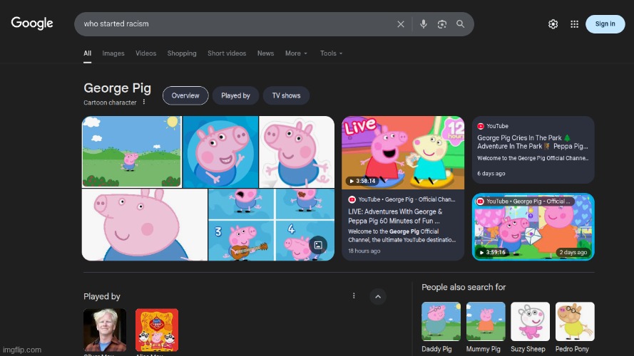Select the Played by chip
Screen dimensions: 634x356
[x=235, y=95]
